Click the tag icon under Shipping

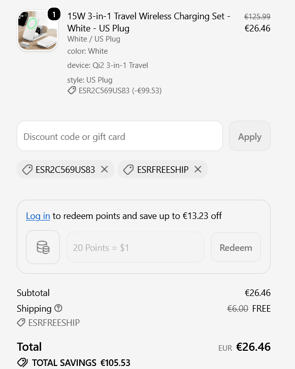click(x=21, y=323)
